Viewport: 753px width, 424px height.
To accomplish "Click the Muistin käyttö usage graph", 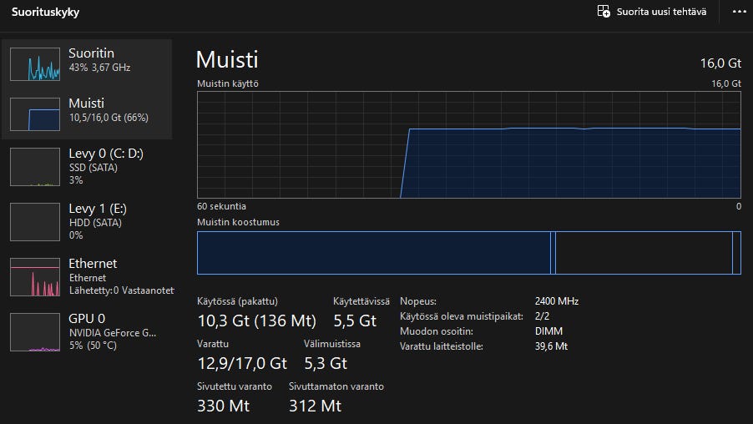I will [x=468, y=145].
